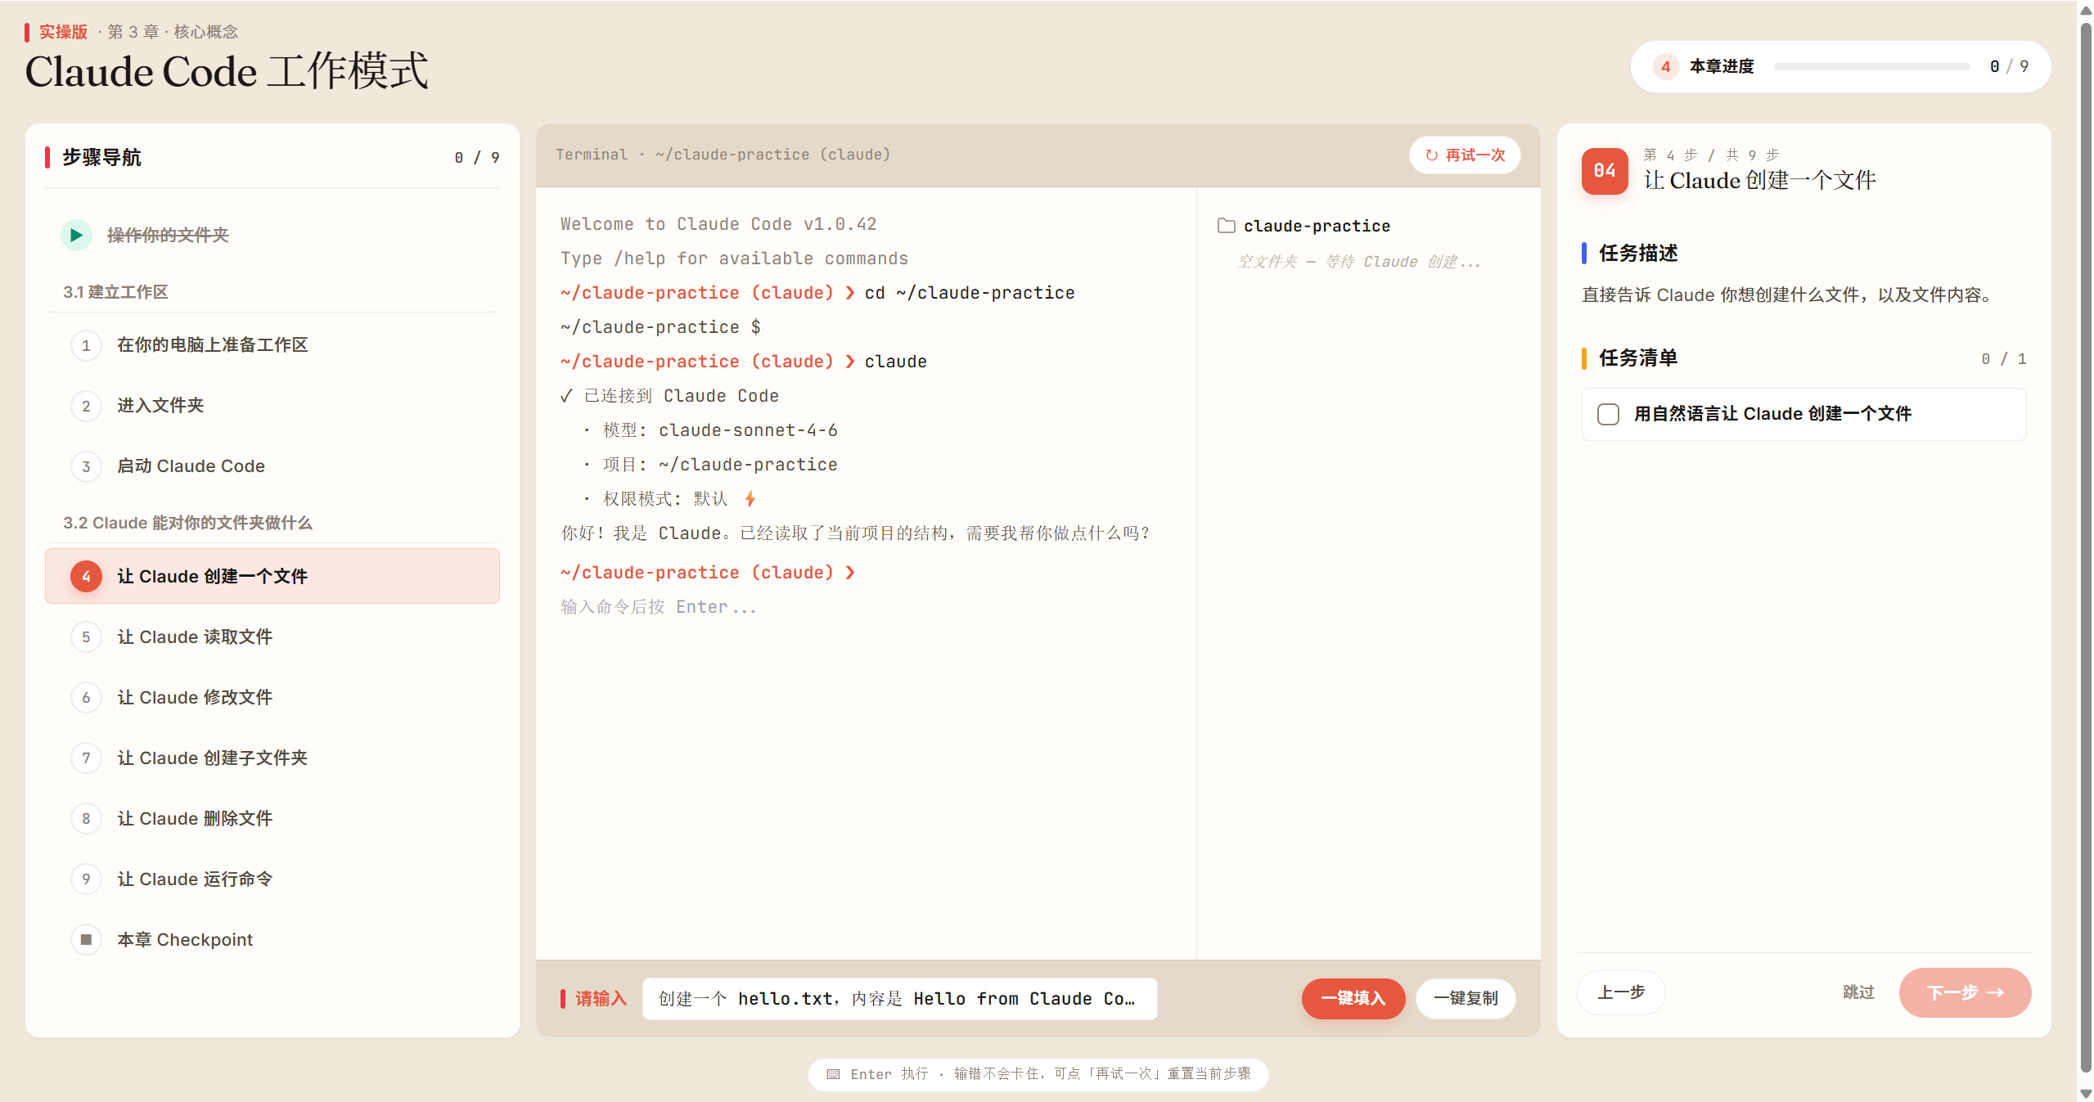Screen dimensions: 2094x1102
Task: Click the step 3 number circle
Action: pos(86,466)
